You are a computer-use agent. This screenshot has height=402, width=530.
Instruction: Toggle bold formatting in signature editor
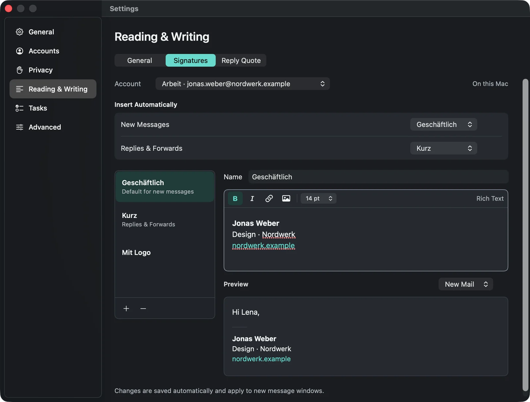(x=235, y=198)
